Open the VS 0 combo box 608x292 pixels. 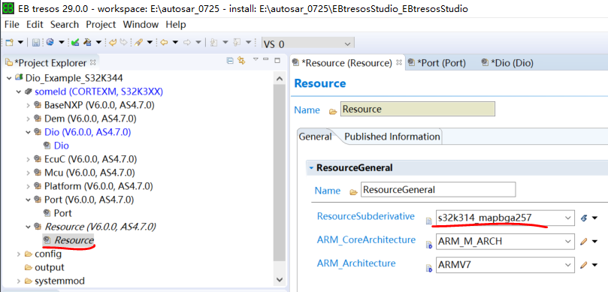pos(308,44)
